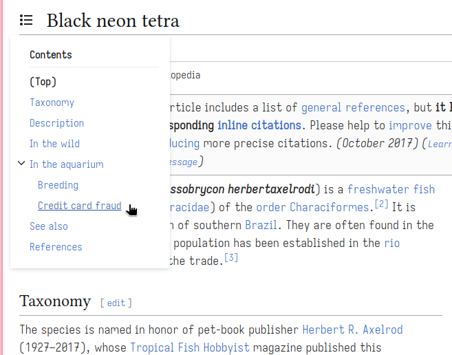Image resolution: width=452 pixels, height=355 pixels.
Task: Open the freshwater fish link
Action: pos(391,189)
